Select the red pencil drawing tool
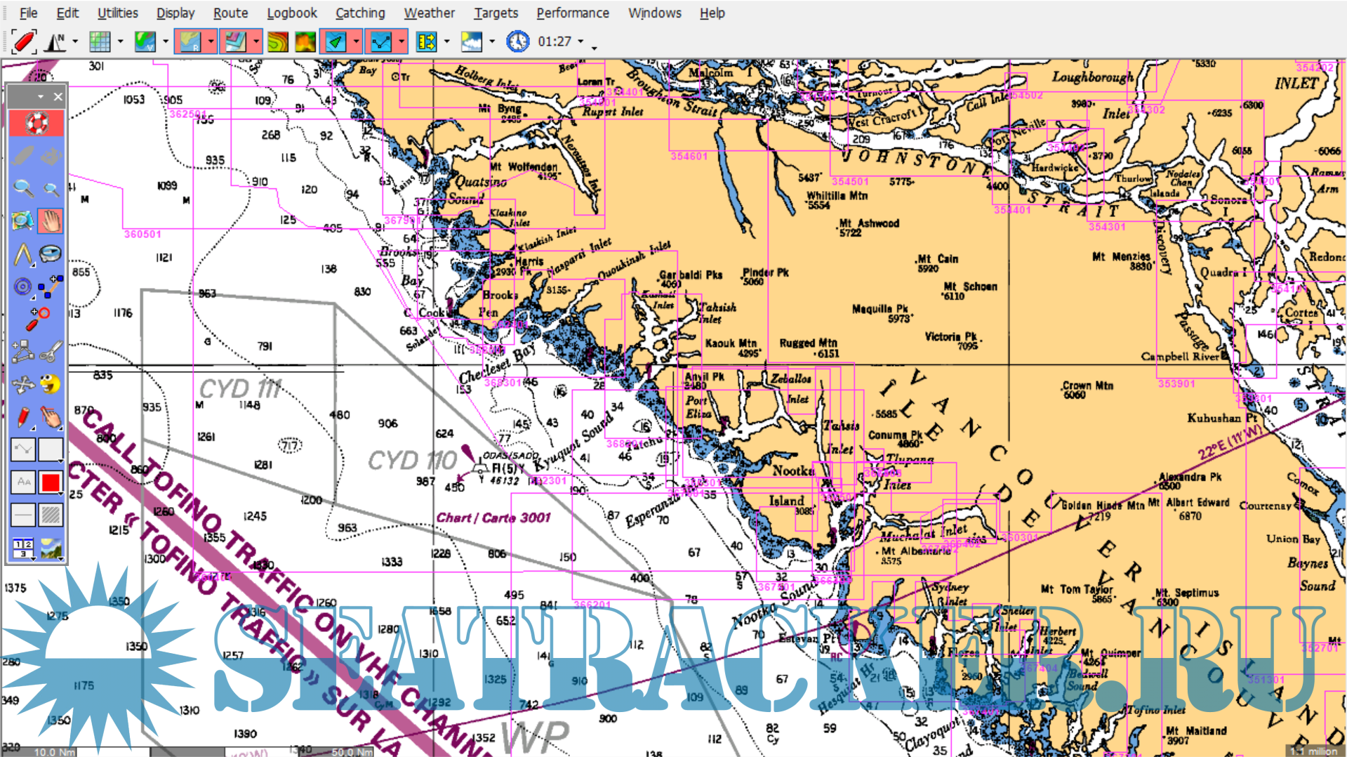1347x757 pixels. (x=23, y=417)
